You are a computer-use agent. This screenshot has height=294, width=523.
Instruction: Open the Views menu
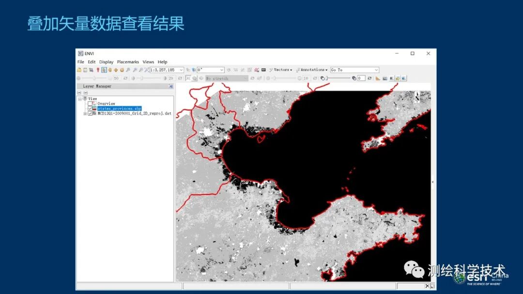tap(149, 62)
